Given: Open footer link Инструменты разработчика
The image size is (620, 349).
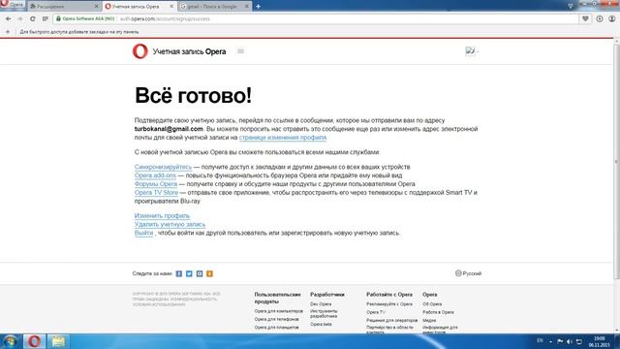Looking at the screenshot, I should click(x=324, y=314).
